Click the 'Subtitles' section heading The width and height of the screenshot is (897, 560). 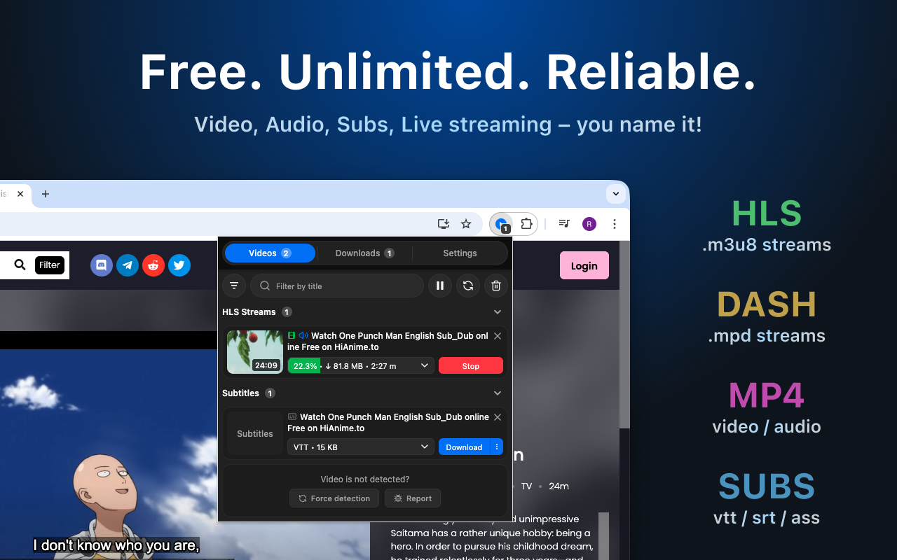240,393
